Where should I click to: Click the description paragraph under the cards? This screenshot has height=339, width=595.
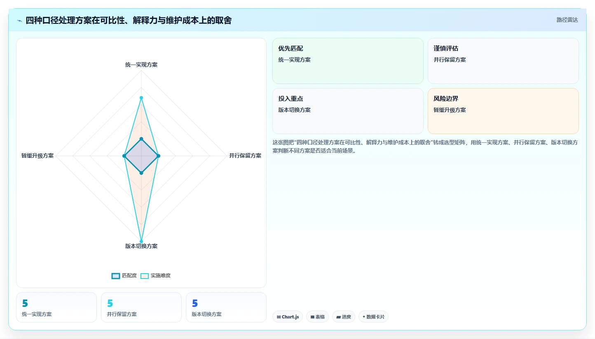[425, 146]
